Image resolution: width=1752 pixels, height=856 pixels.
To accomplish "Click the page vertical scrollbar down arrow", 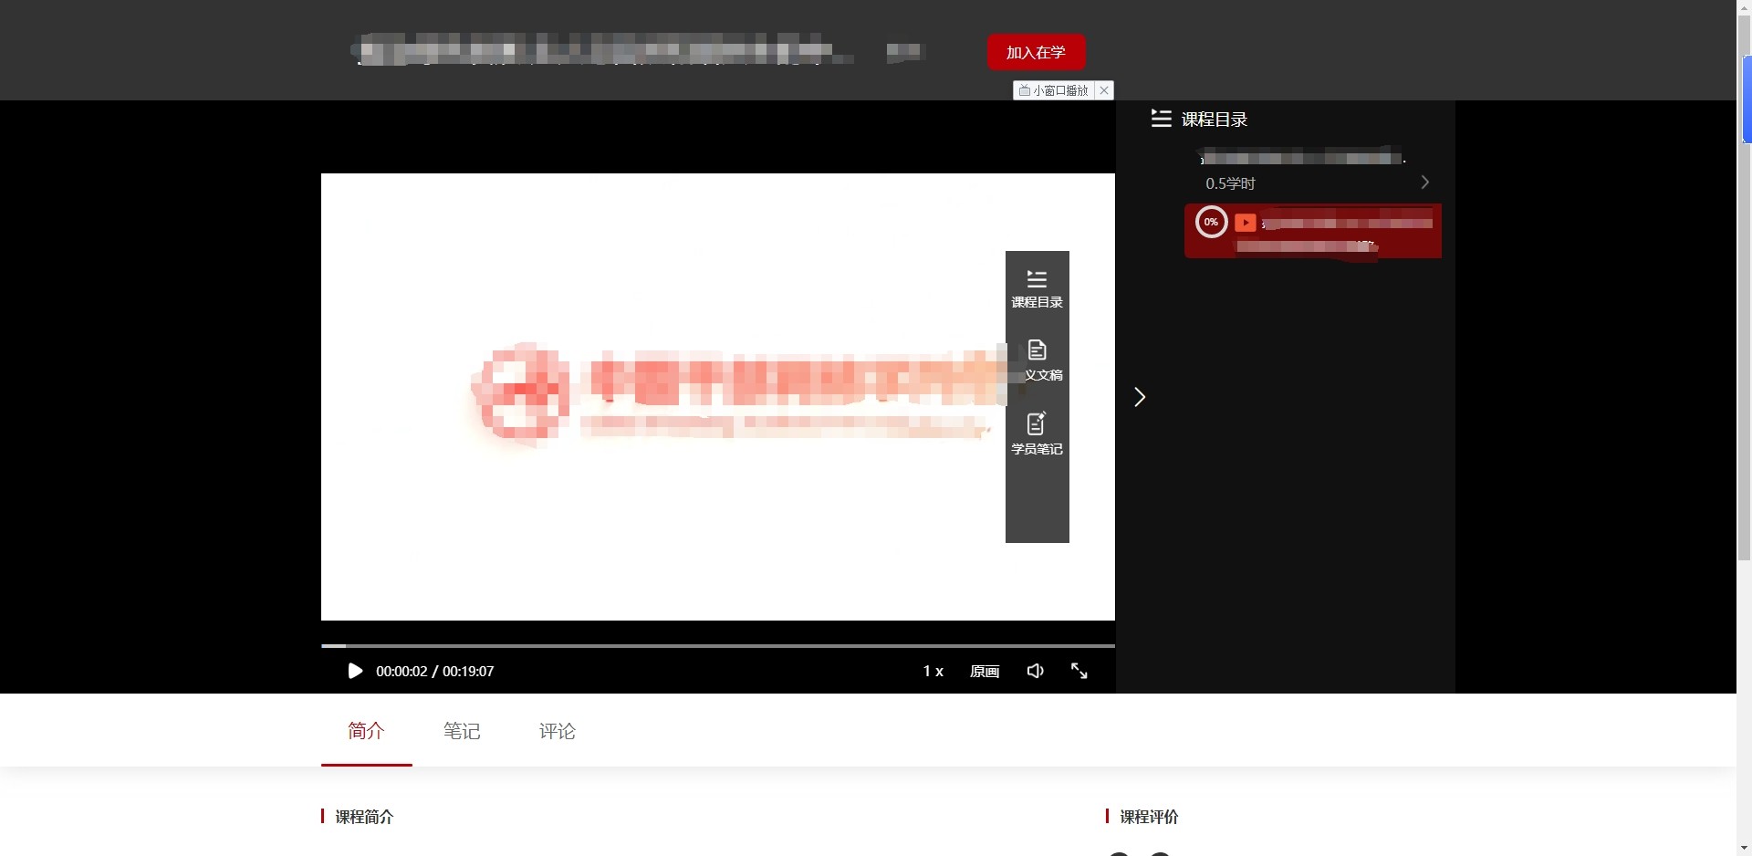I will coord(1744,848).
